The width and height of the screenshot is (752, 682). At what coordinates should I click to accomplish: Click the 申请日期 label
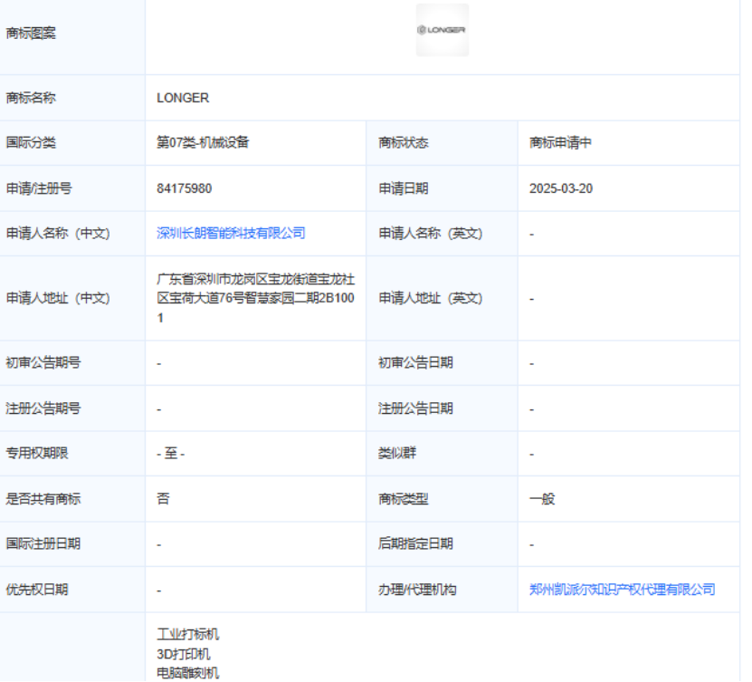click(x=404, y=188)
